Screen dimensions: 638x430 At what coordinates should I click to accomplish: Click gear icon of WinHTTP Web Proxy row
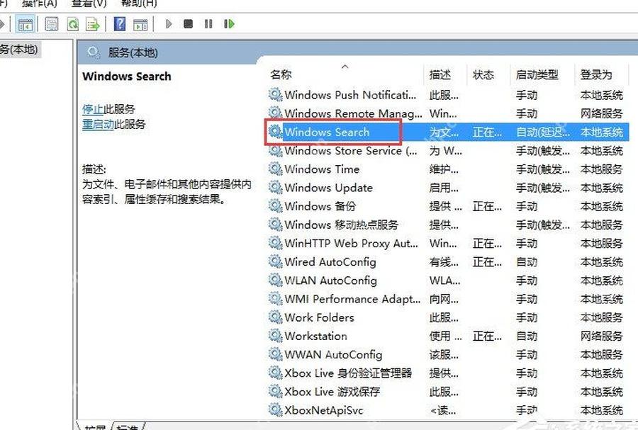[276, 243]
